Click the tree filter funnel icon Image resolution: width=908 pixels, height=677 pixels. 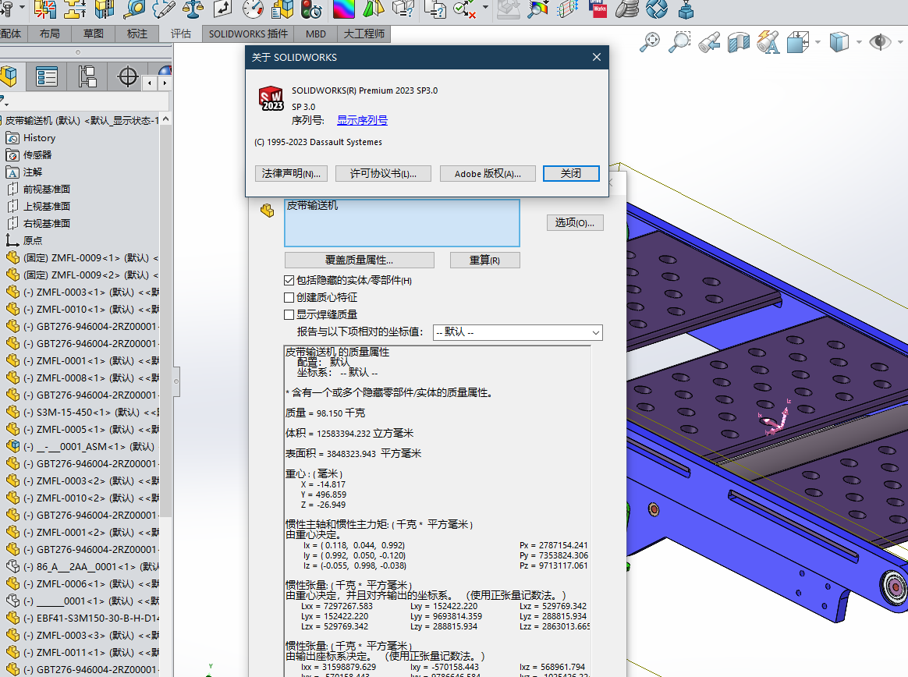[3, 101]
